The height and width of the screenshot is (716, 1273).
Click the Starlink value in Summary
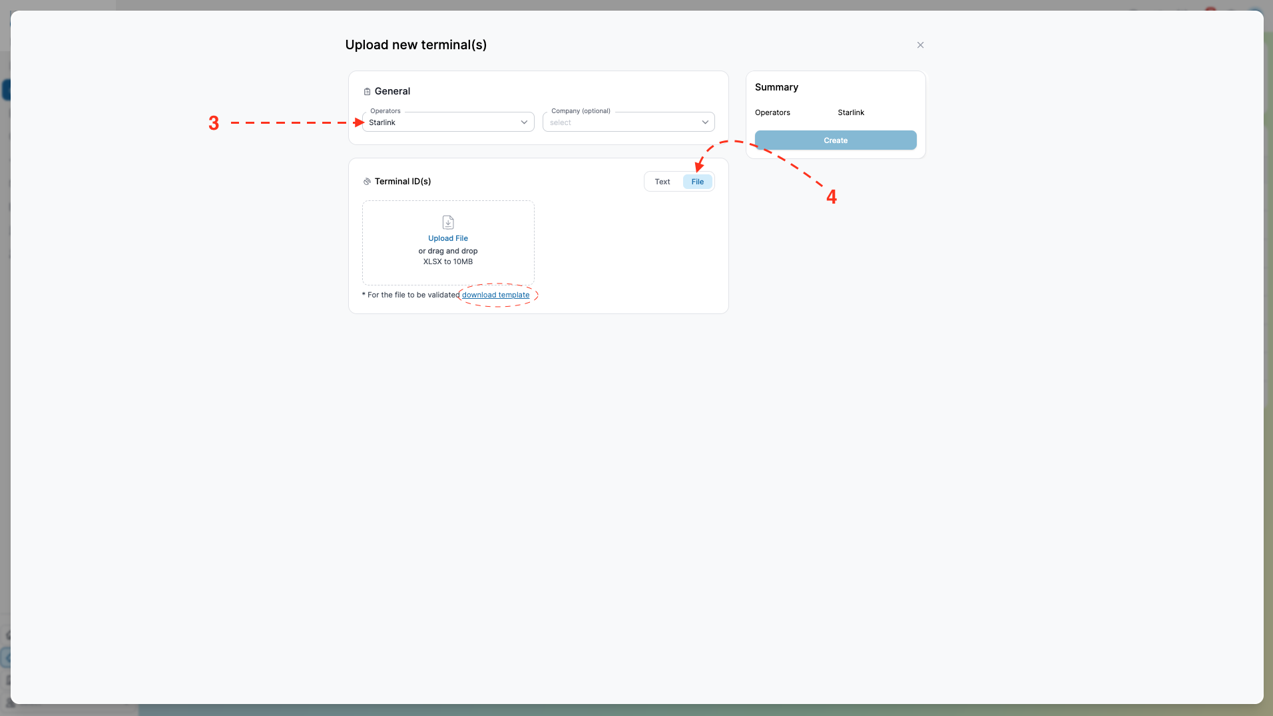(851, 112)
